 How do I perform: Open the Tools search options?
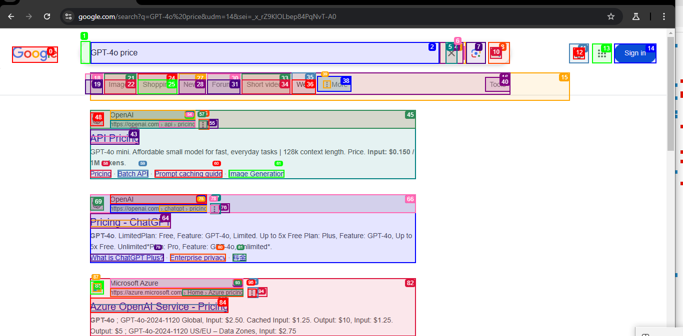(x=497, y=84)
